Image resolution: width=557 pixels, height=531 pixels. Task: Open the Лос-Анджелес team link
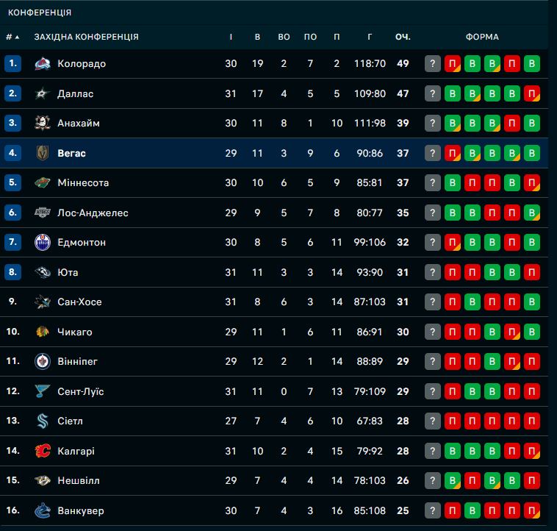pyautogui.click(x=93, y=213)
